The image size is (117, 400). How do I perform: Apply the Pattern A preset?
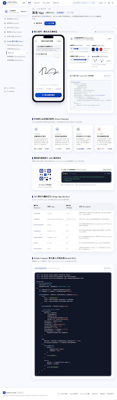[x=47, y=149]
